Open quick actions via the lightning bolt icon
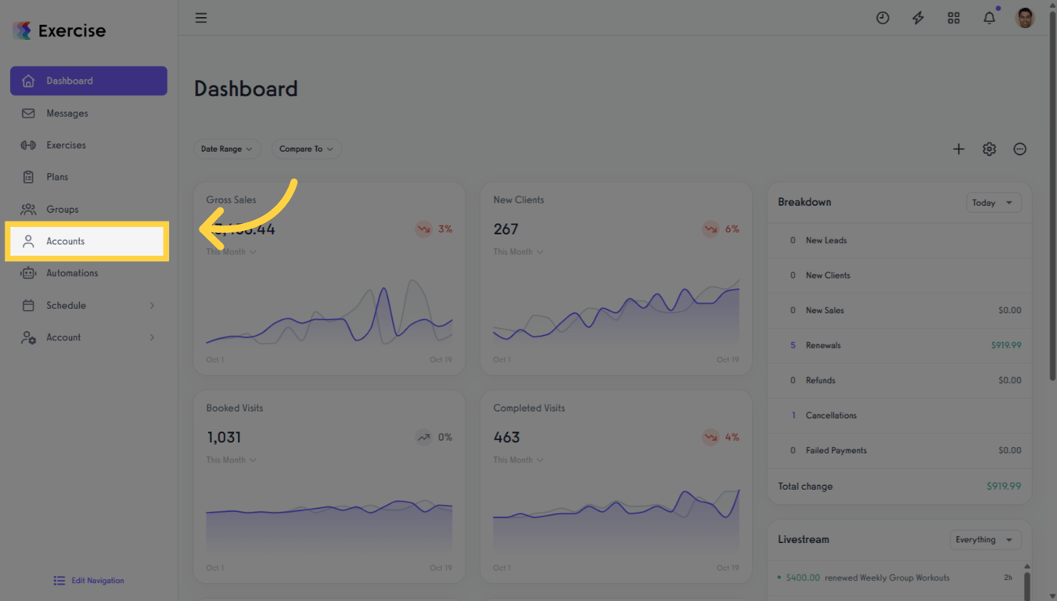Image resolution: width=1057 pixels, height=601 pixels. tap(918, 17)
